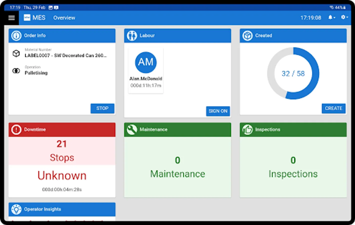The height and width of the screenshot is (225, 355).
Task: Click the Order Info header icon
Action: pos(16,35)
